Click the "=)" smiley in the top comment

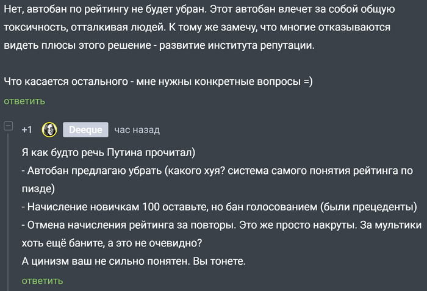coord(307,81)
